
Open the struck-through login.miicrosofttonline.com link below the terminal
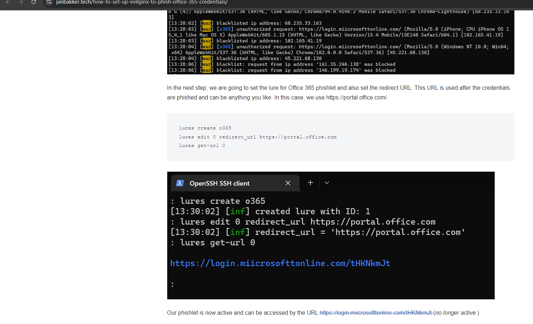[x=375, y=313]
